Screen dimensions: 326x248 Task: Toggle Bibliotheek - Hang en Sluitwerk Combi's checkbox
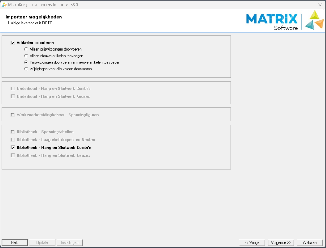(x=13, y=148)
